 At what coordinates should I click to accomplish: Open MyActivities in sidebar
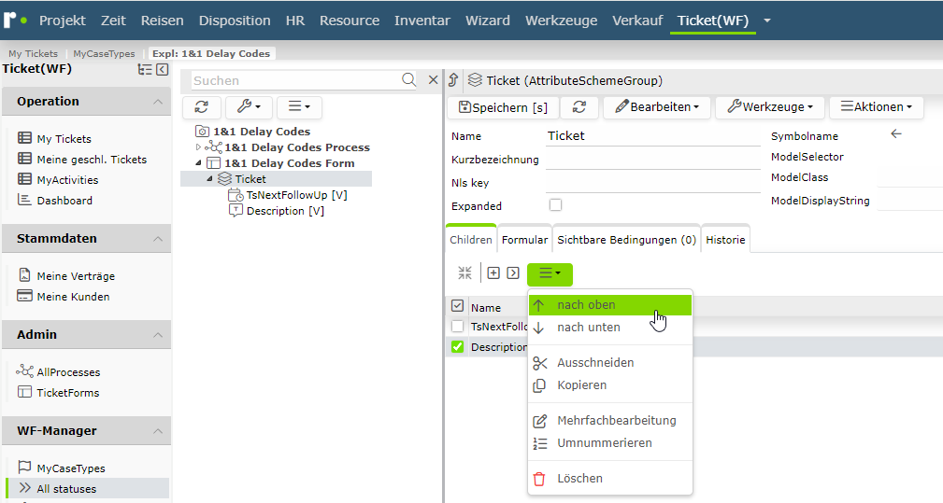point(67,179)
